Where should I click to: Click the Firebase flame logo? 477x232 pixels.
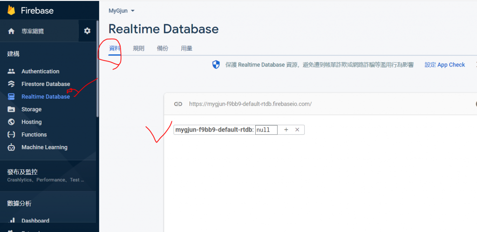click(x=11, y=10)
